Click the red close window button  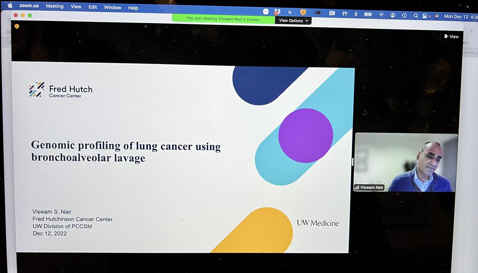click(x=16, y=15)
